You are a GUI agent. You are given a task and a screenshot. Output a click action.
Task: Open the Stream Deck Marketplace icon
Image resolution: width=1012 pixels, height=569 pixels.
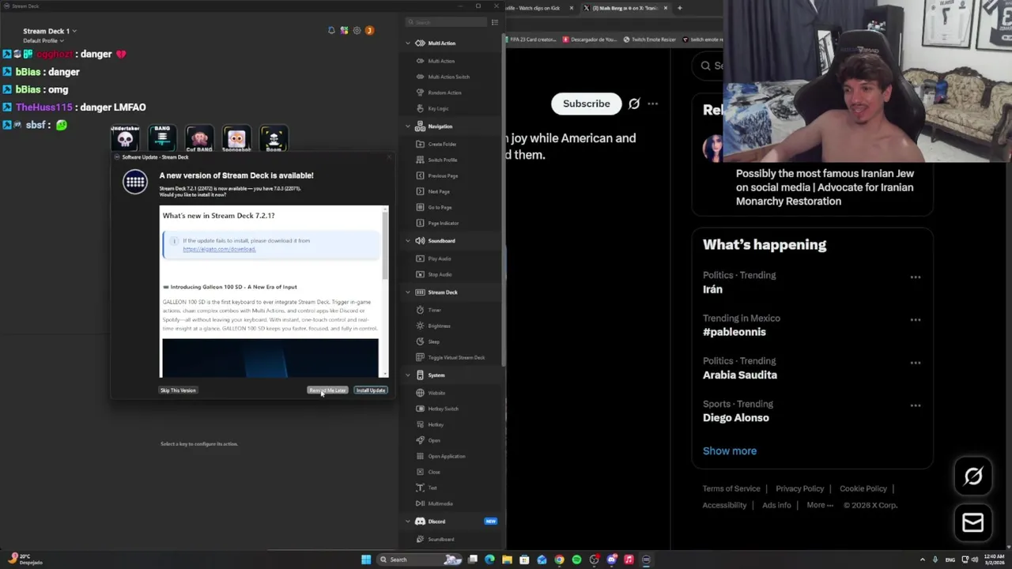tap(344, 31)
